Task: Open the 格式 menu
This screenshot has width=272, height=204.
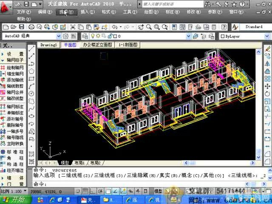Action: [x=106, y=12]
